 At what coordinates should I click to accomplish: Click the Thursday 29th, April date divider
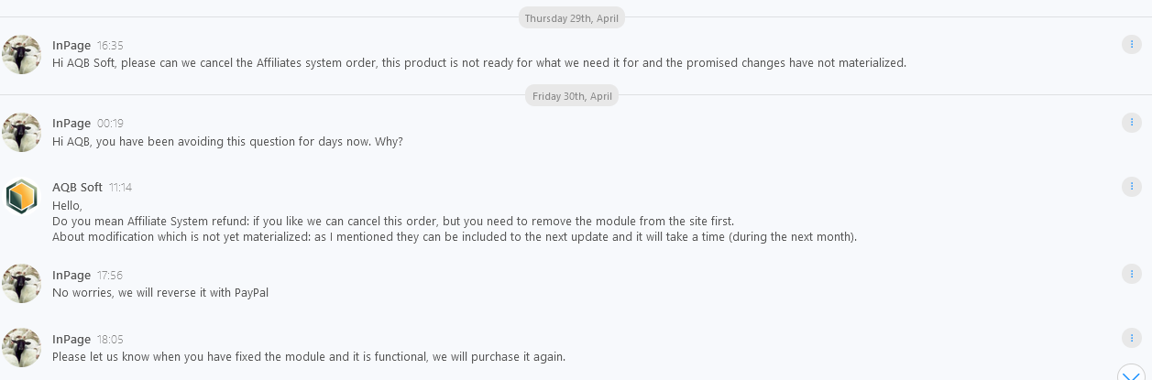click(x=572, y=18)
